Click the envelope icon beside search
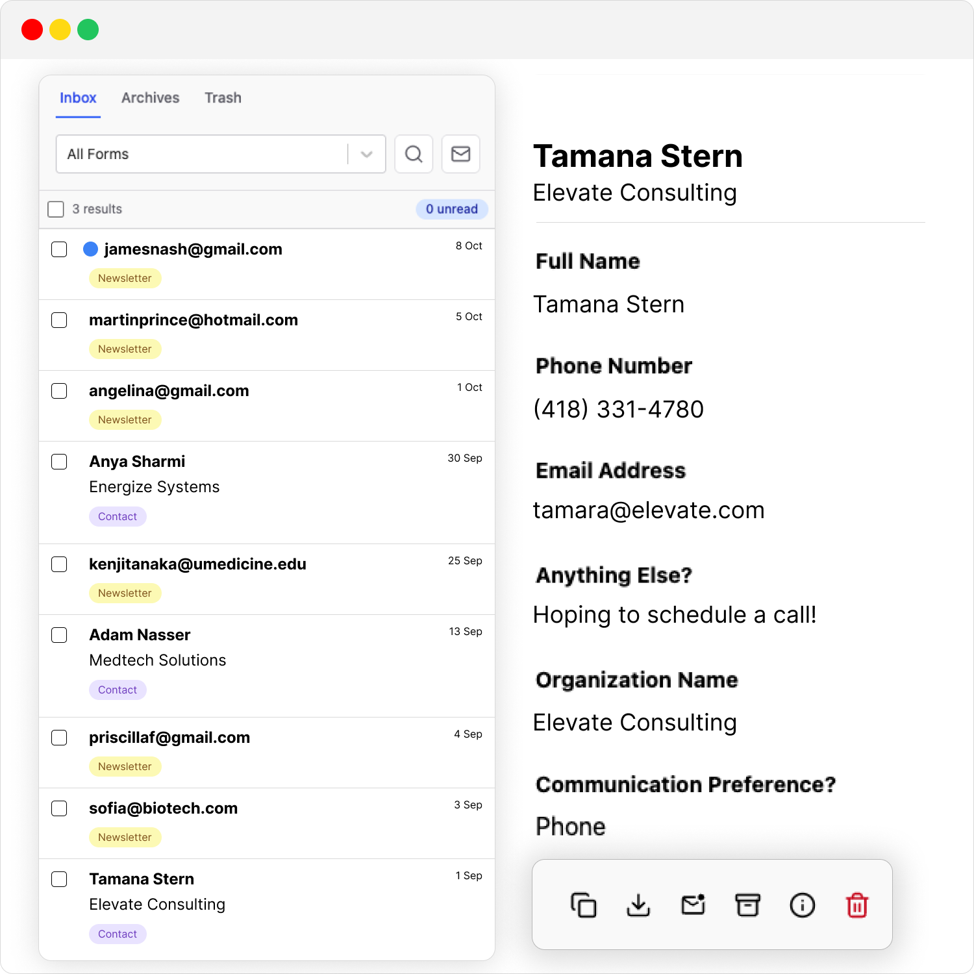Image resolution: width=974 pixels, height=974 pixels. click(460, 154)
